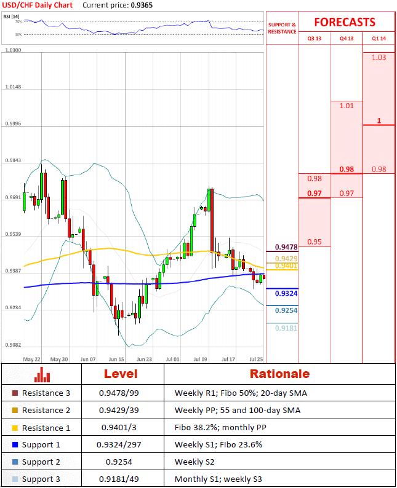The width and height of the screenshot is (397, 488).
Task: Click the 1.01 forecast value in Q4 13
Action: (x=347, y=106)
